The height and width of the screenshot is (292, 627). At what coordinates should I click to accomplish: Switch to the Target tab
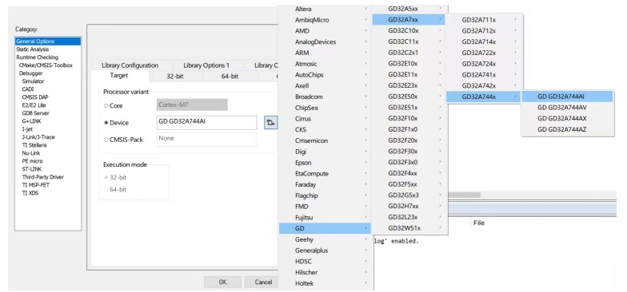[119, 75]
